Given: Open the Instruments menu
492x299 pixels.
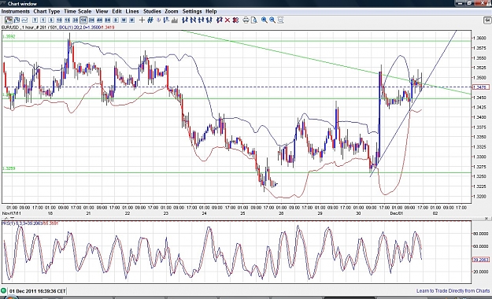Looking at the screenshot, I should pos(16,11).
